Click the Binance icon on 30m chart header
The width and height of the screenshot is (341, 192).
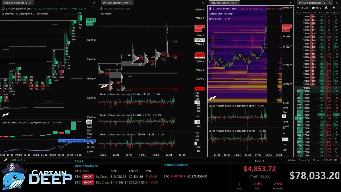[101, 9]
